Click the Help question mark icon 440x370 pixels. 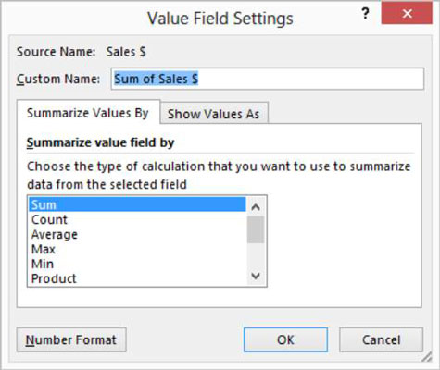point(365,14)
